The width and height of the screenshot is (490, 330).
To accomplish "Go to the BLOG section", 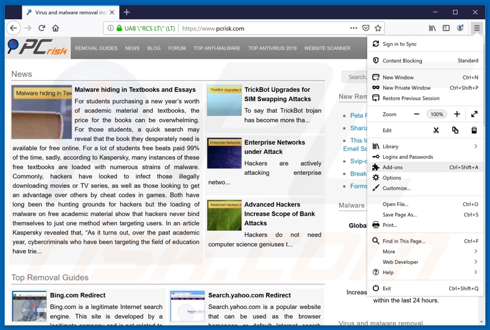I will [154, 48].
